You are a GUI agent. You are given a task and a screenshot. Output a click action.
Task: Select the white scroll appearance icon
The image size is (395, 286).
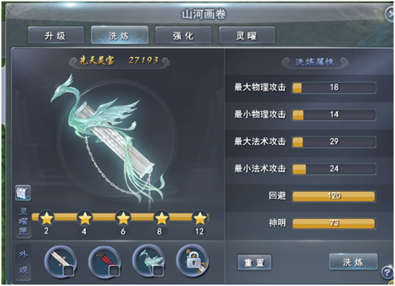[x=60, y=261]
